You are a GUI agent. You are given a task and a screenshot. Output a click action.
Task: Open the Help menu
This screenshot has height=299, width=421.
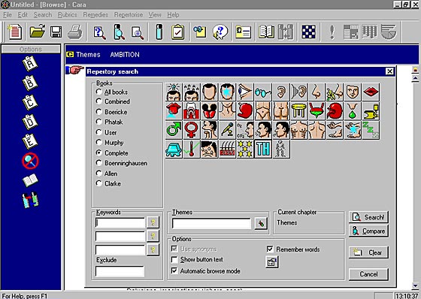(173, 15)
